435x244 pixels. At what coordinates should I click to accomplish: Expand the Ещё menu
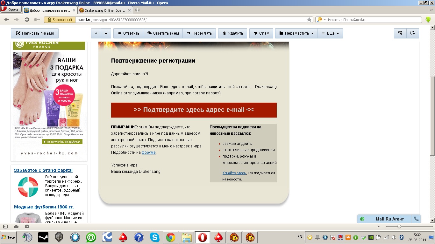click(x=330, y=33)
